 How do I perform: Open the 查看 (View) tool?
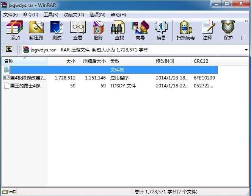[78, 30]
